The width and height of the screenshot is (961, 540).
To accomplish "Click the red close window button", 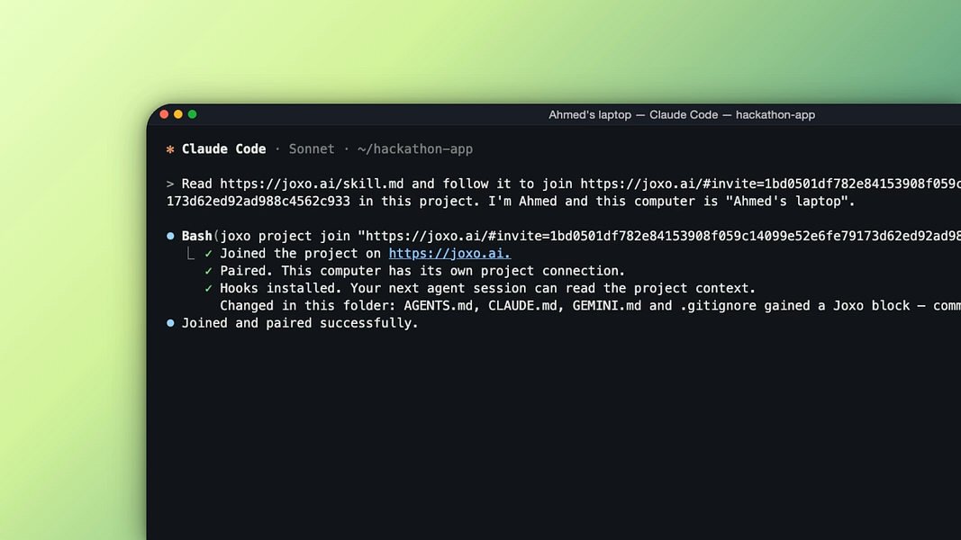I will coord(164,114).
